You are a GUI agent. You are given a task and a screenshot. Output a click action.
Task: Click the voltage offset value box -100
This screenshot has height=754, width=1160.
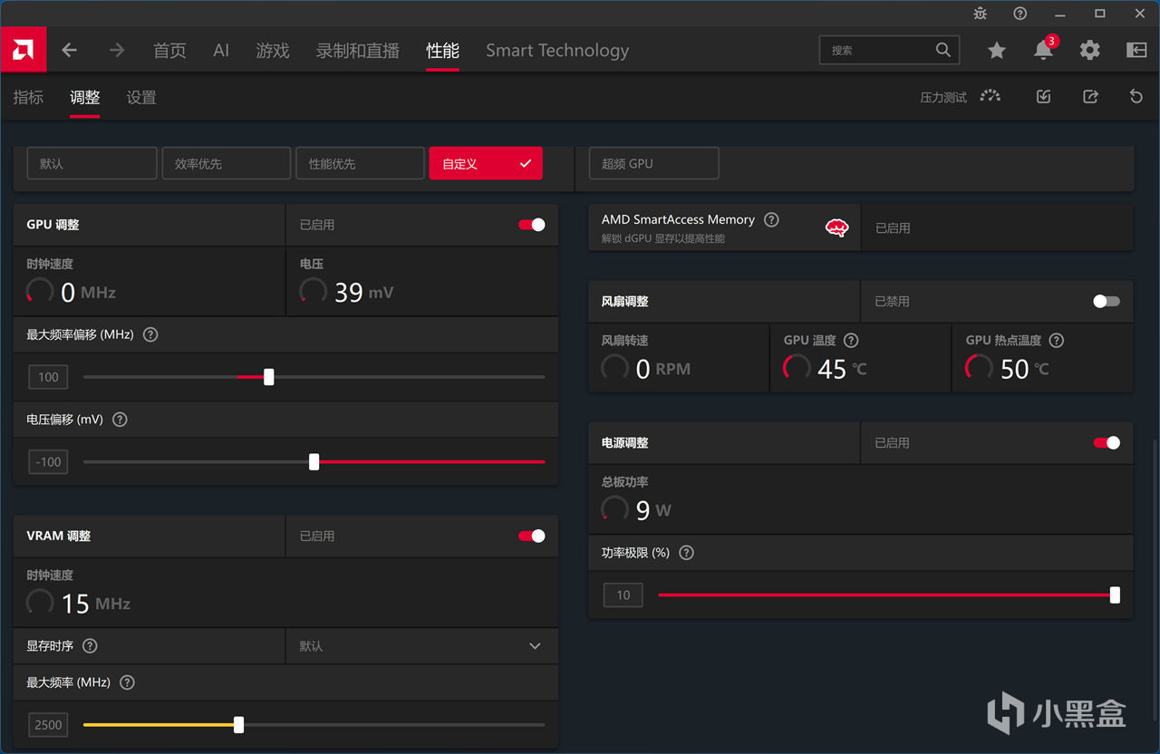tap(48, 462)
